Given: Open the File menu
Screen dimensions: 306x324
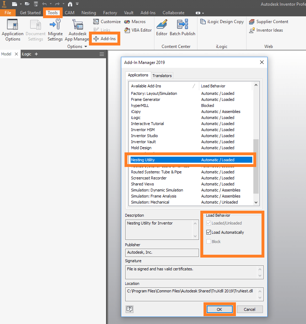Looking at the screenshot, I should pos(8,12).
